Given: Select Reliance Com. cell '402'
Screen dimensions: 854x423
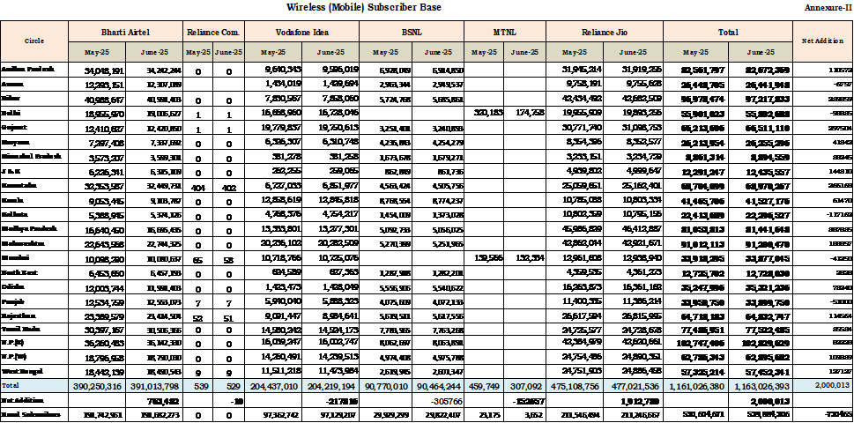Looking at the screenshot, I should point(228,187).
